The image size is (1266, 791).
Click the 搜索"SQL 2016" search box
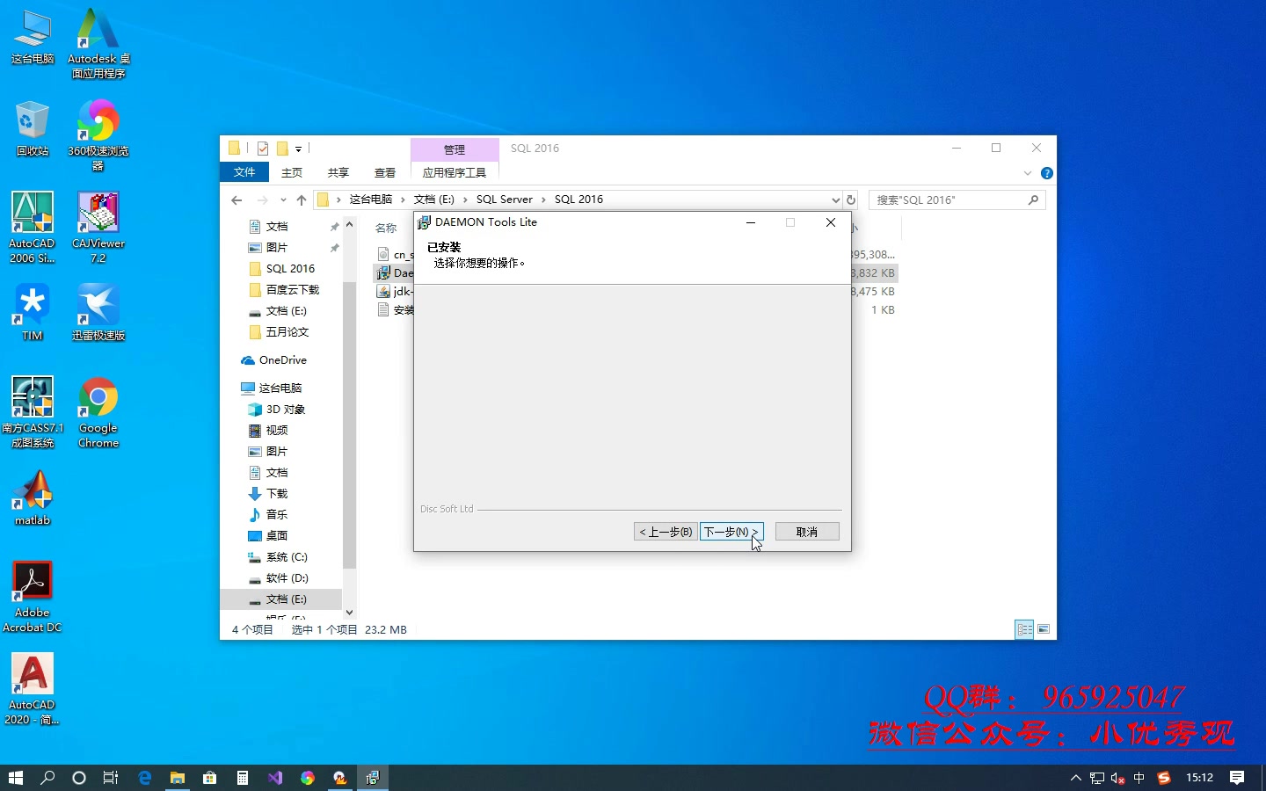tap(957, 200)
